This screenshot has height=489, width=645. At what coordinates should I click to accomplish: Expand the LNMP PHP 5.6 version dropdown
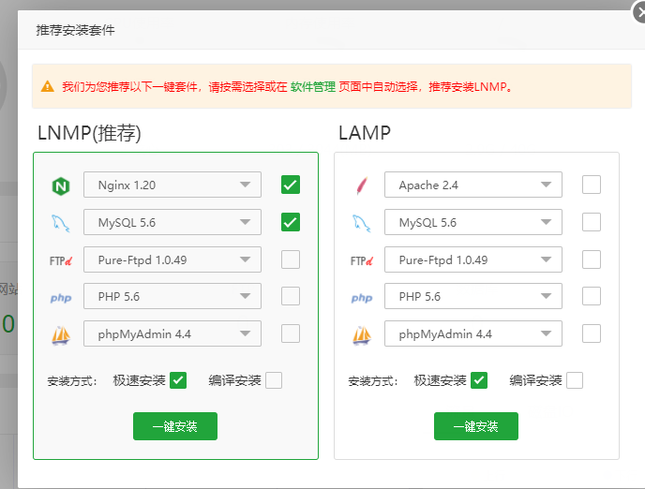(x=172, y=296)
